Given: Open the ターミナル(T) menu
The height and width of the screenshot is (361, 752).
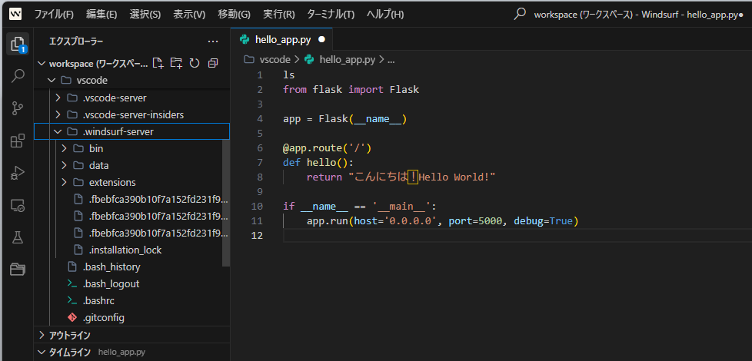Looking at the screenshot, I should click(x=331, y=15).
